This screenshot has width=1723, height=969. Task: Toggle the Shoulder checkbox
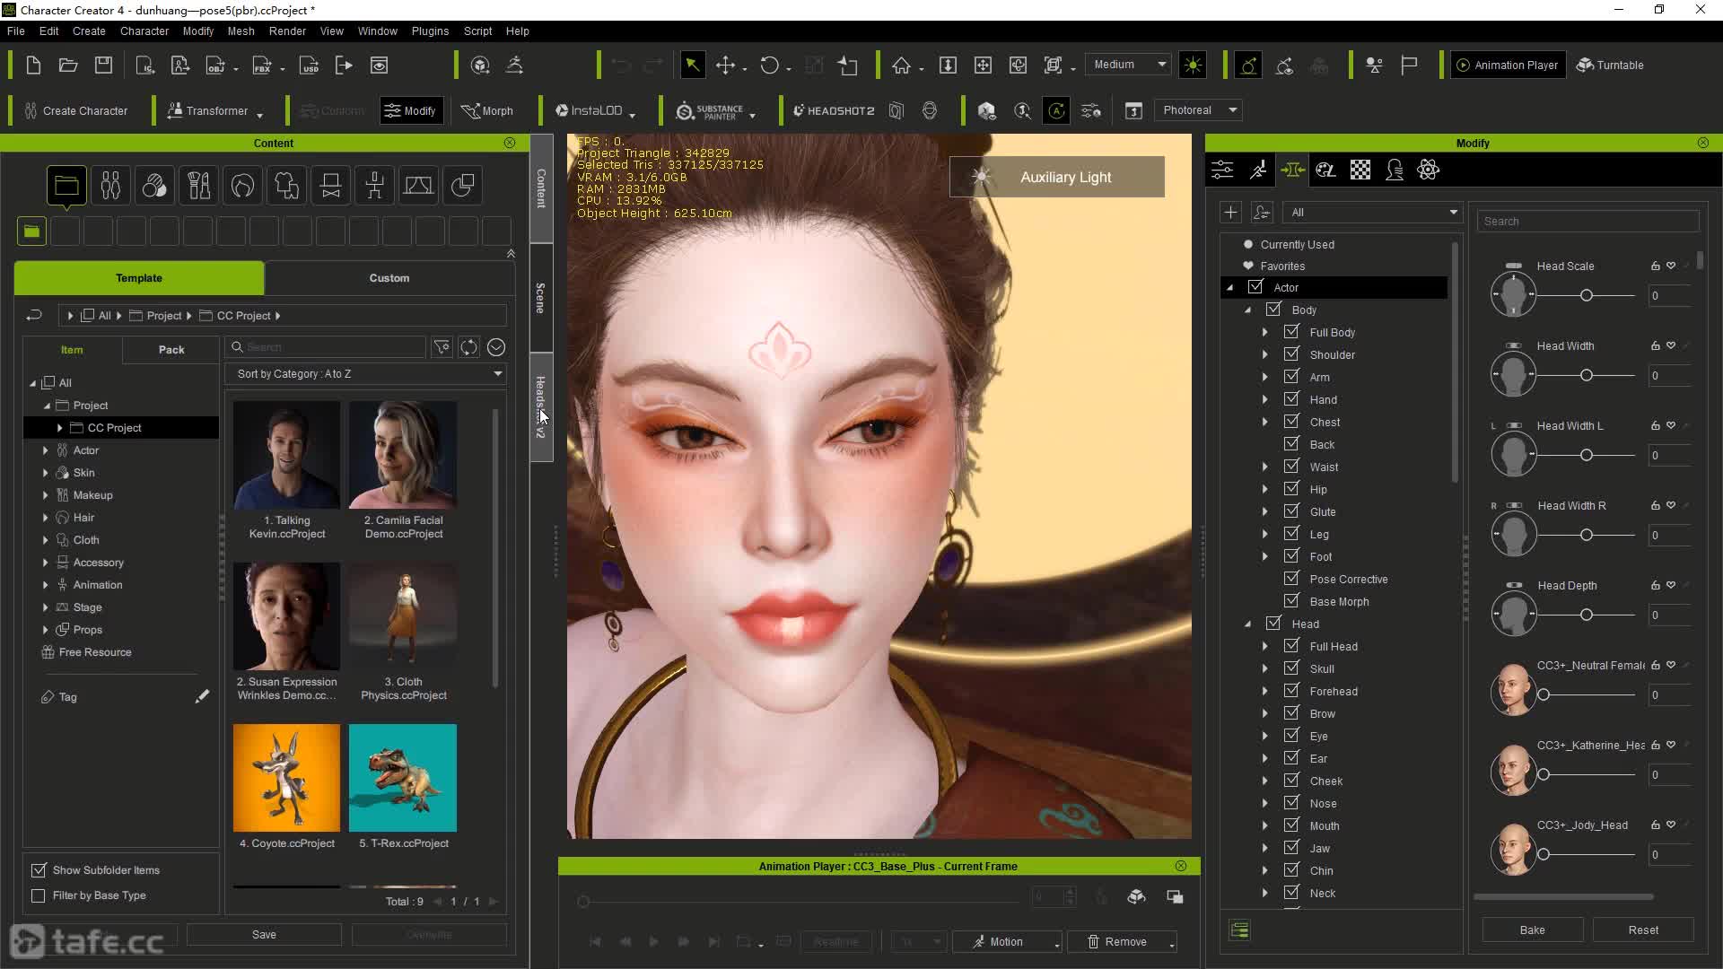[1291, 354]
